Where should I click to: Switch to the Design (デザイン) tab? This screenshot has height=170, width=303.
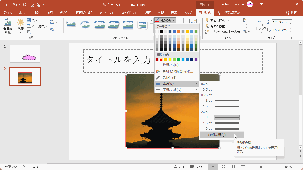coord(64,13)
